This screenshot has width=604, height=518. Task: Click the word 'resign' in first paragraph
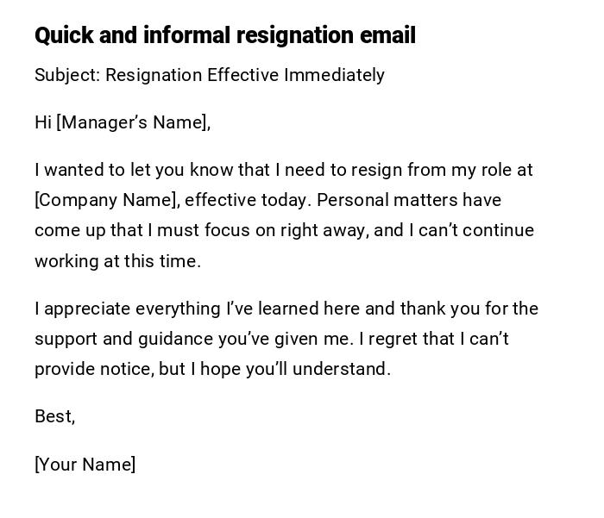click(x=381, y=170)
